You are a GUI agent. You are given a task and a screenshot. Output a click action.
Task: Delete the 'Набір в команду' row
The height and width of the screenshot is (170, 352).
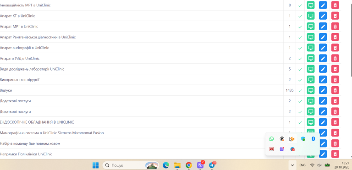[x=335, y=143]
